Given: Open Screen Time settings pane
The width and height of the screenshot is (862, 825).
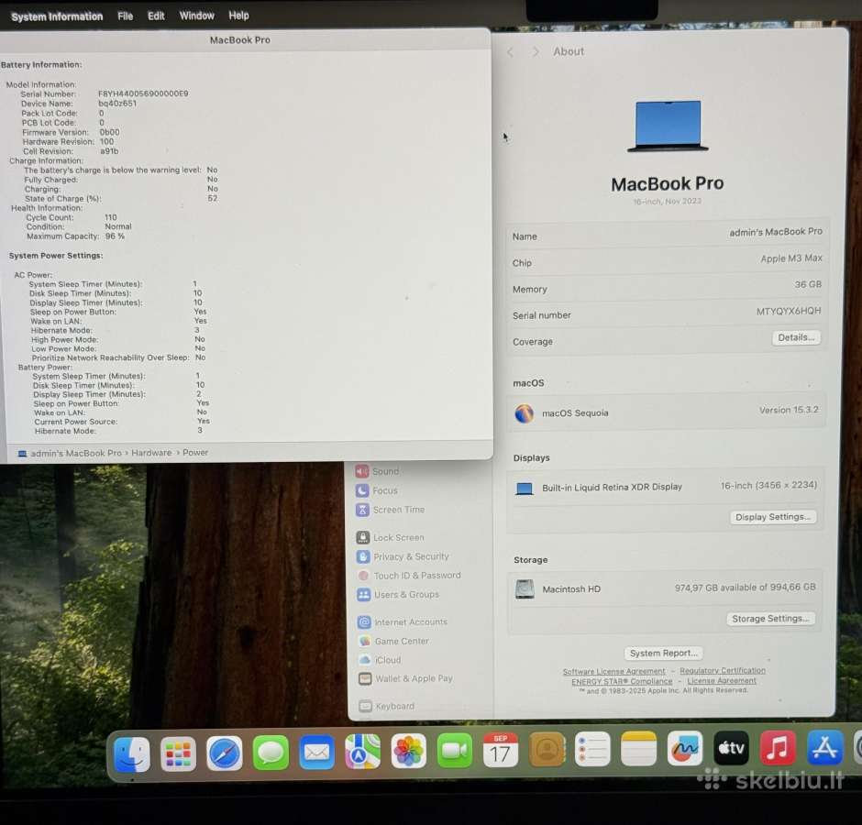Looking at the screenshot, I should pyautogui.click(x=391, y=510).
